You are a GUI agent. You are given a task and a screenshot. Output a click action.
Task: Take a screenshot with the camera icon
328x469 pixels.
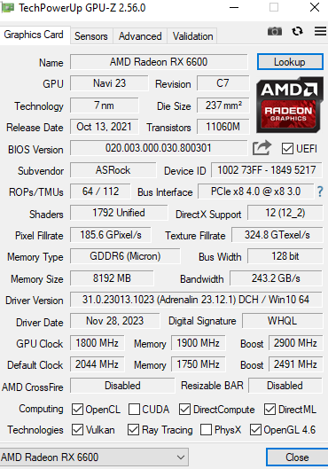(275, 31)
